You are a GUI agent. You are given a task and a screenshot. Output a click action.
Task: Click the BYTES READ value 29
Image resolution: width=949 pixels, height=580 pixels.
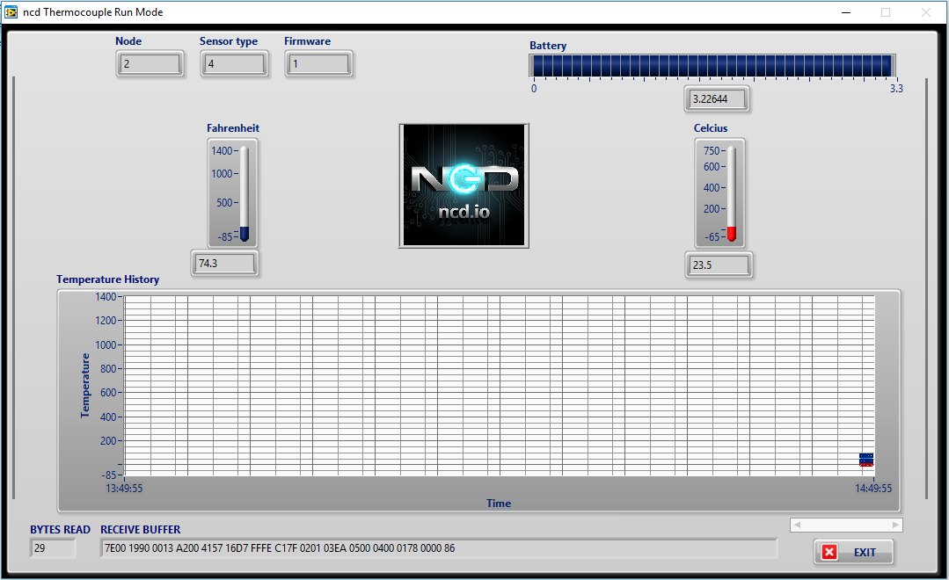tap(53, 548)
